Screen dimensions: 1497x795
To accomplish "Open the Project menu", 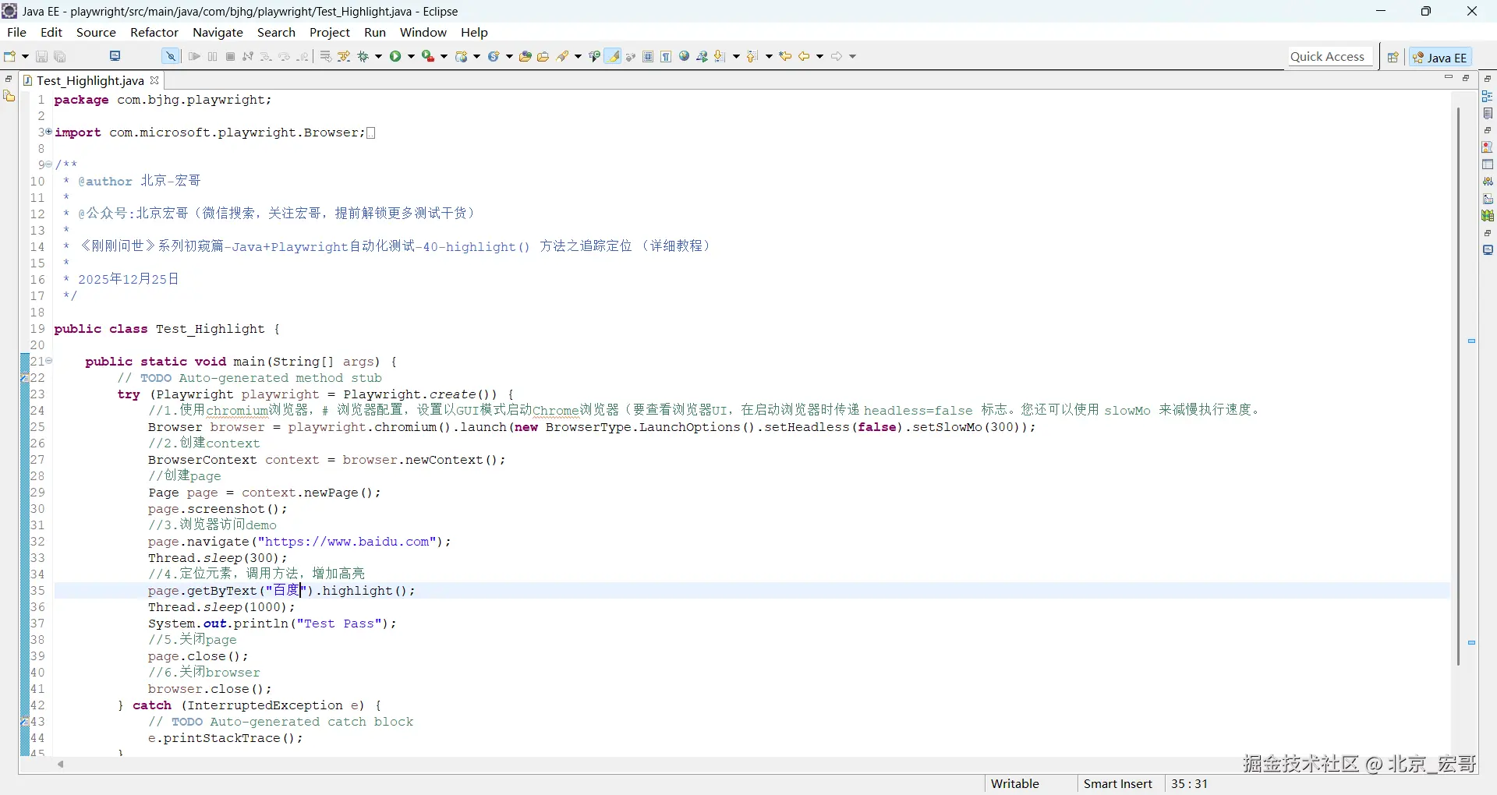I will tap(330, 32).
